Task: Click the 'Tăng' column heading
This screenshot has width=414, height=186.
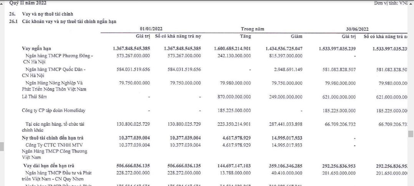Action: coord(245,37)
